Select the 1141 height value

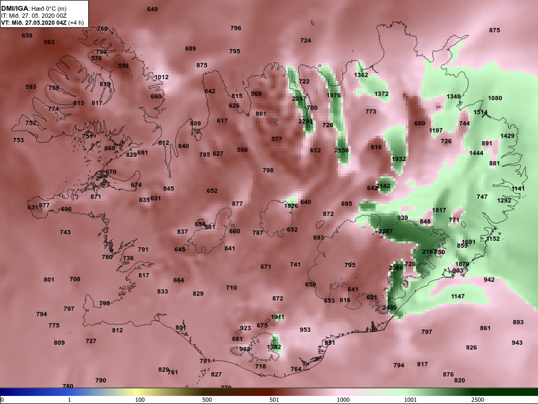click(x=518, y=188)
